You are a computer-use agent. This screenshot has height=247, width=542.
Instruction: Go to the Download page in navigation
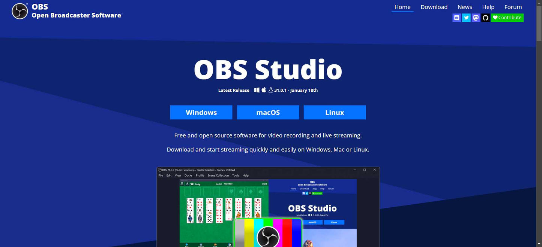tap(434, 7)
